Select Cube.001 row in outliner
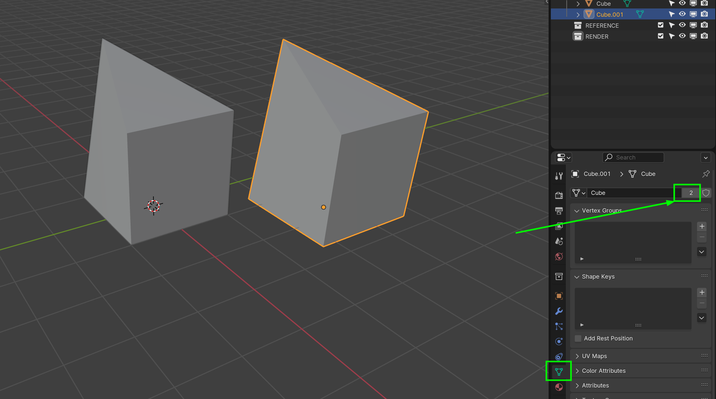The width and height of the screenshot is (716, 399). (633, 15)
